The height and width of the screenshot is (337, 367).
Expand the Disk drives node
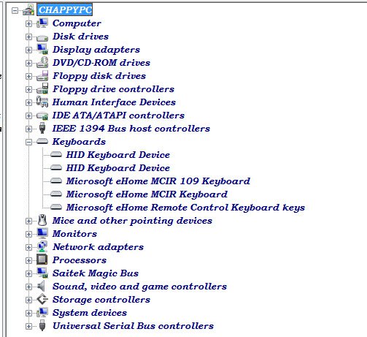pyautogui.click(x=28, y=37)
